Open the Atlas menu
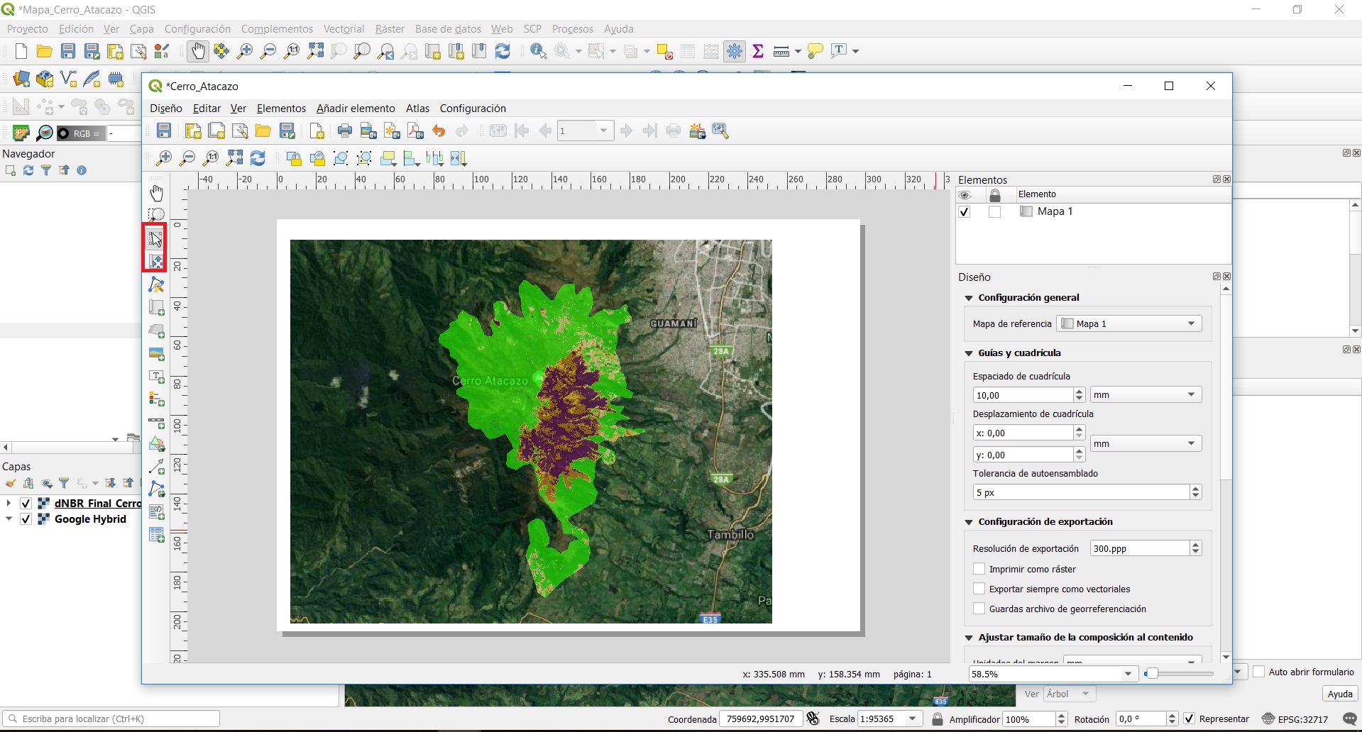This screenshot has height=732, width=1362. (x=417, y=109)
